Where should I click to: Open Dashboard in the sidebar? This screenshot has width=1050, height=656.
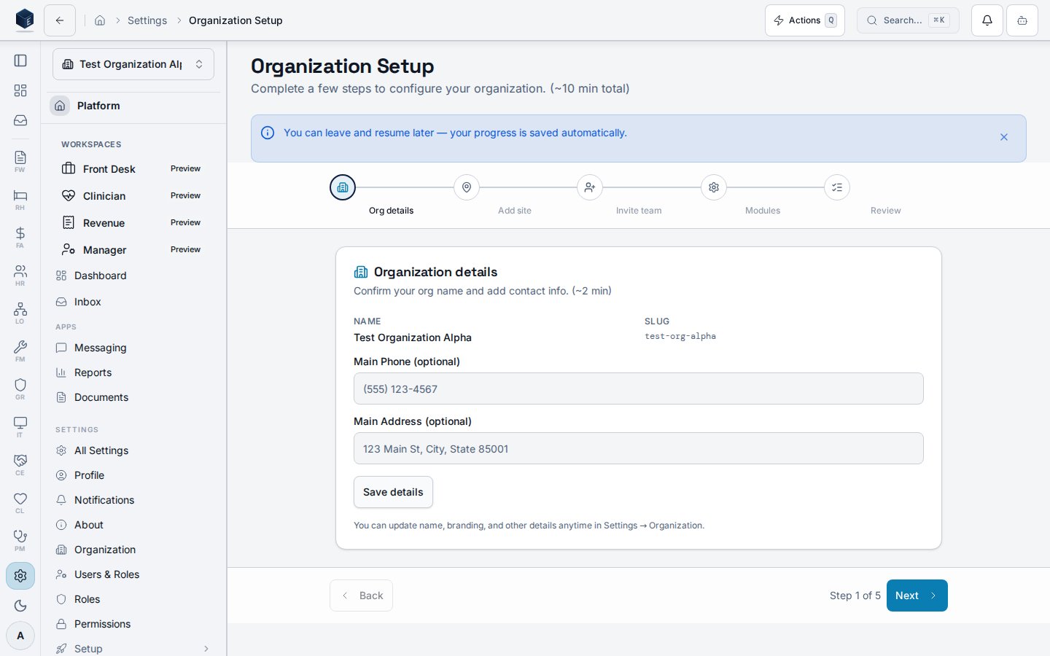click(x=133, y=276)
